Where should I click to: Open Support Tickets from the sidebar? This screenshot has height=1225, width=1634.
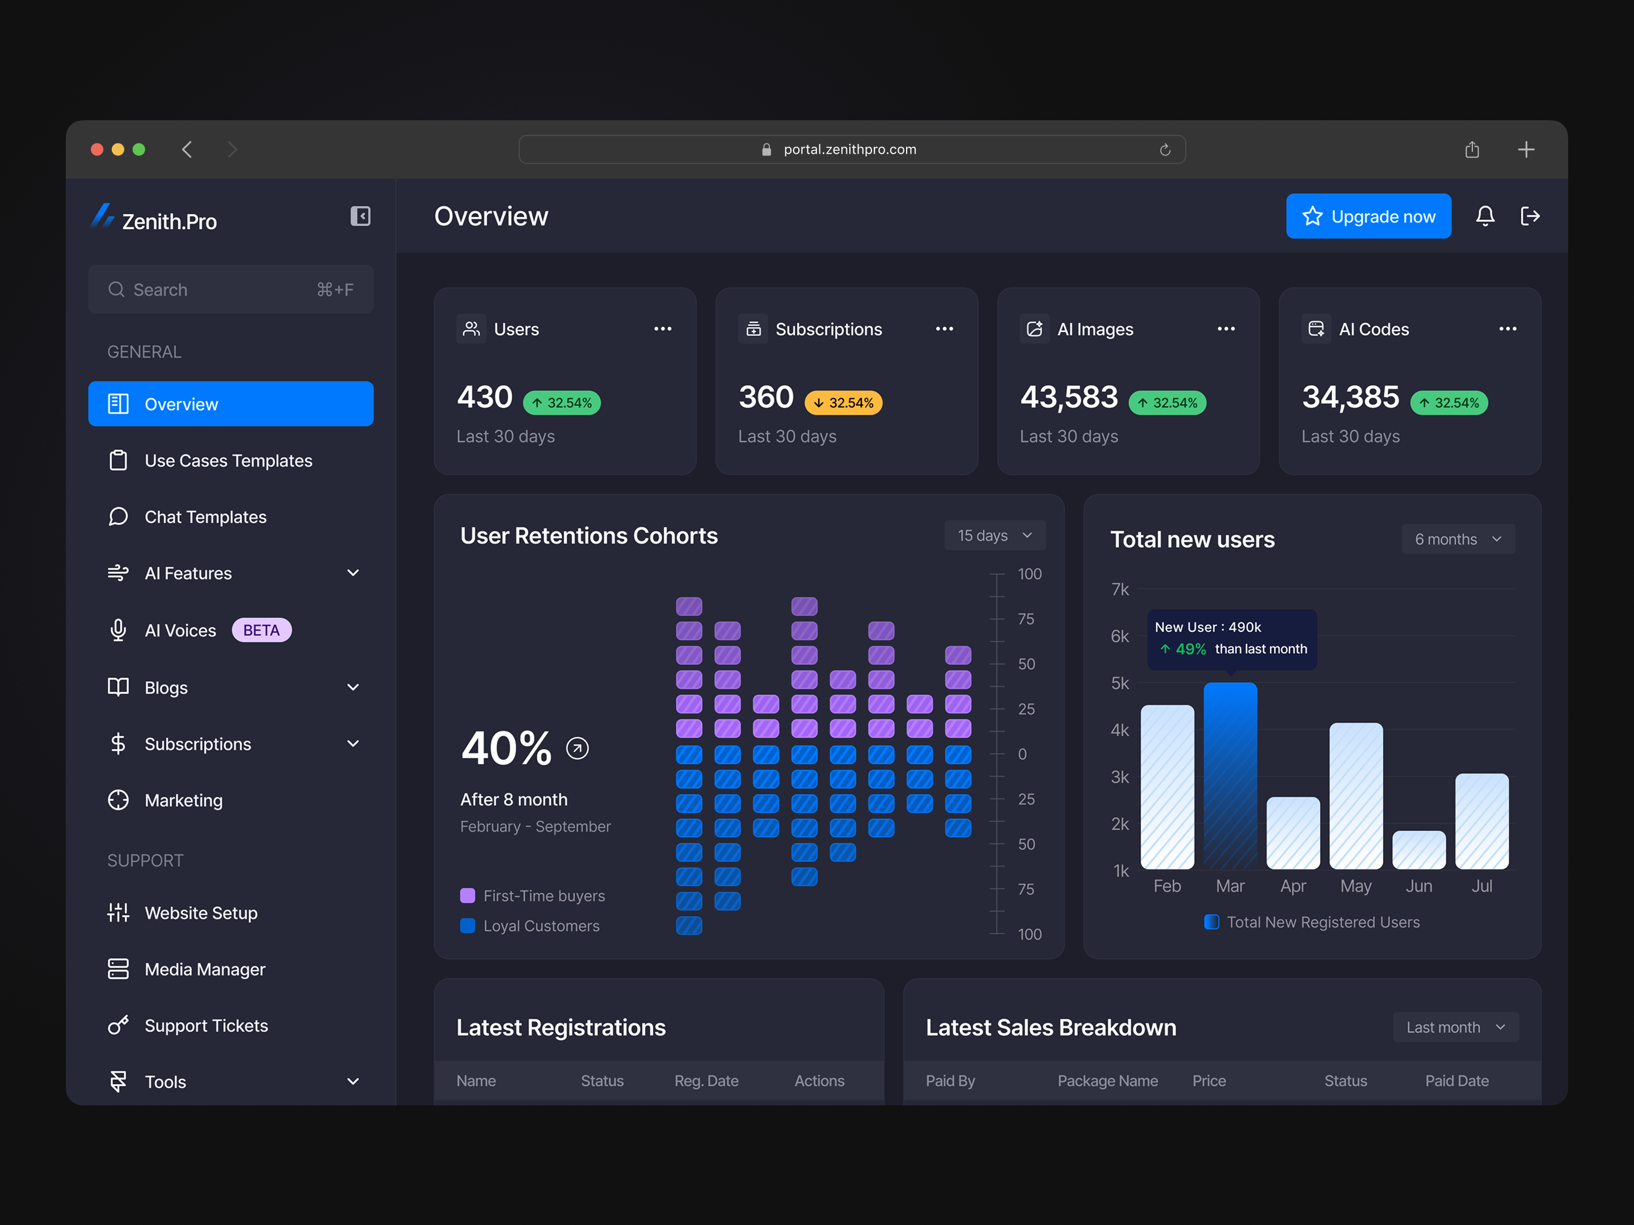coord(206,1025)
